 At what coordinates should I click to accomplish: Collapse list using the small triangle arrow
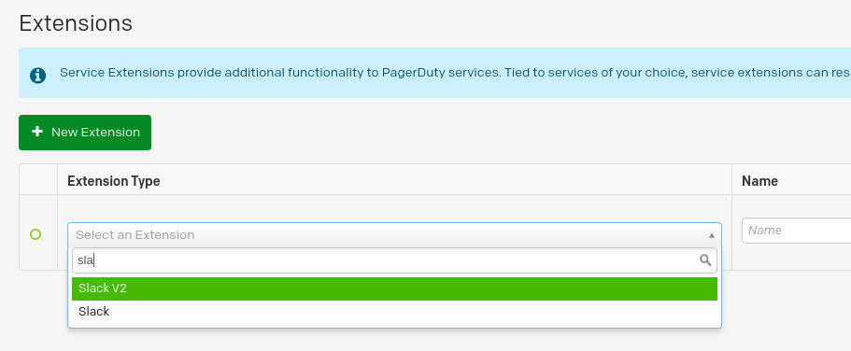[711, 235]
